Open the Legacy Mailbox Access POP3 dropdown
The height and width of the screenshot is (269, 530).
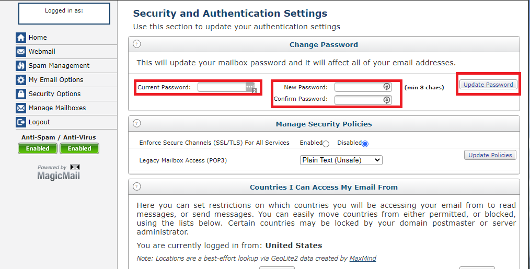click(341, 160)
